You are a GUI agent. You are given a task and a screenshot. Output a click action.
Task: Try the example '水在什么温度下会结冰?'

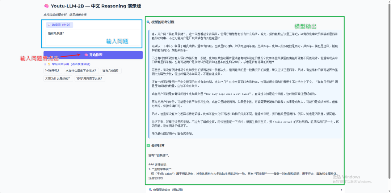coord(81,71)
